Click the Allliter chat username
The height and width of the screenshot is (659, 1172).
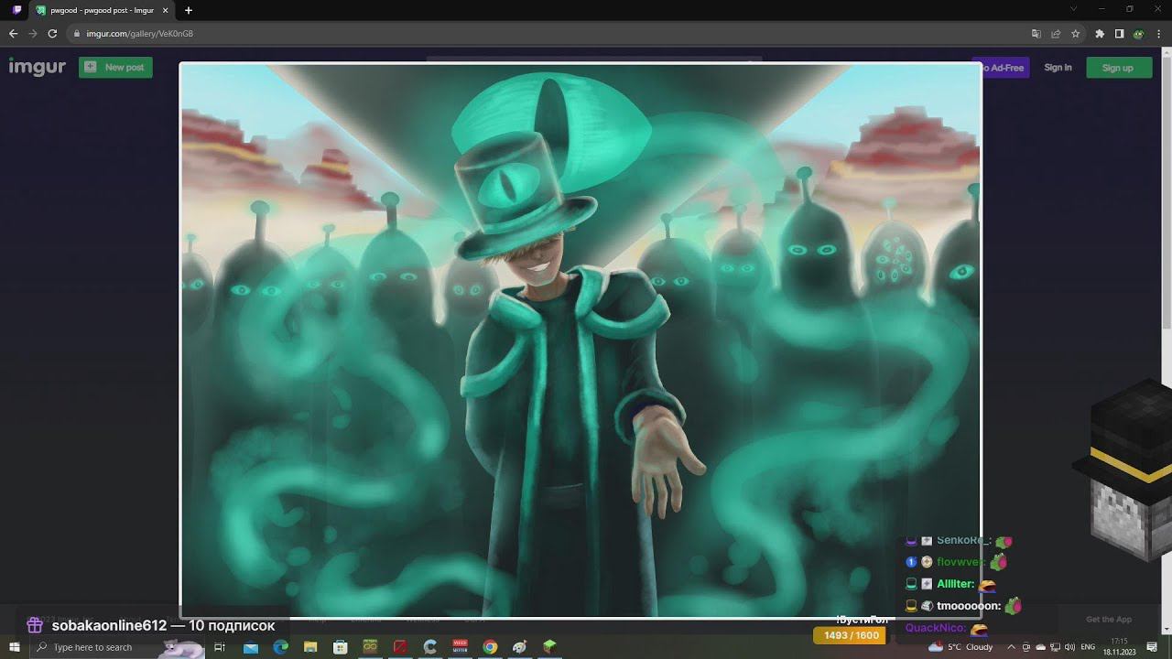pos(955,584)
